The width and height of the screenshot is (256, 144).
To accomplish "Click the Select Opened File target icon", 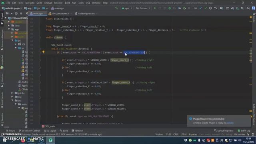I will tap(16, 14).
